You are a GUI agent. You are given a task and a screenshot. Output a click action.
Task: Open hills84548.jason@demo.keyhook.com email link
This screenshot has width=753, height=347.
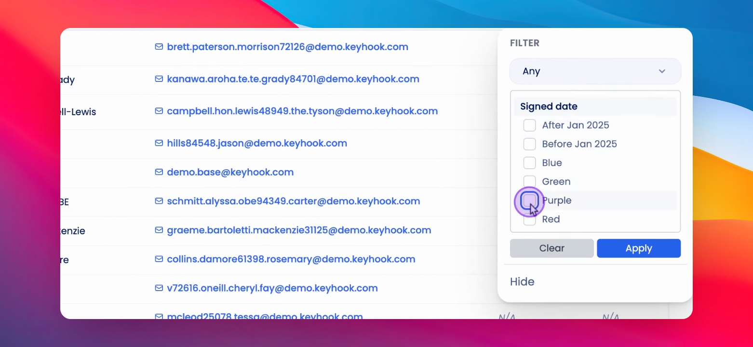tap(257, 143)
